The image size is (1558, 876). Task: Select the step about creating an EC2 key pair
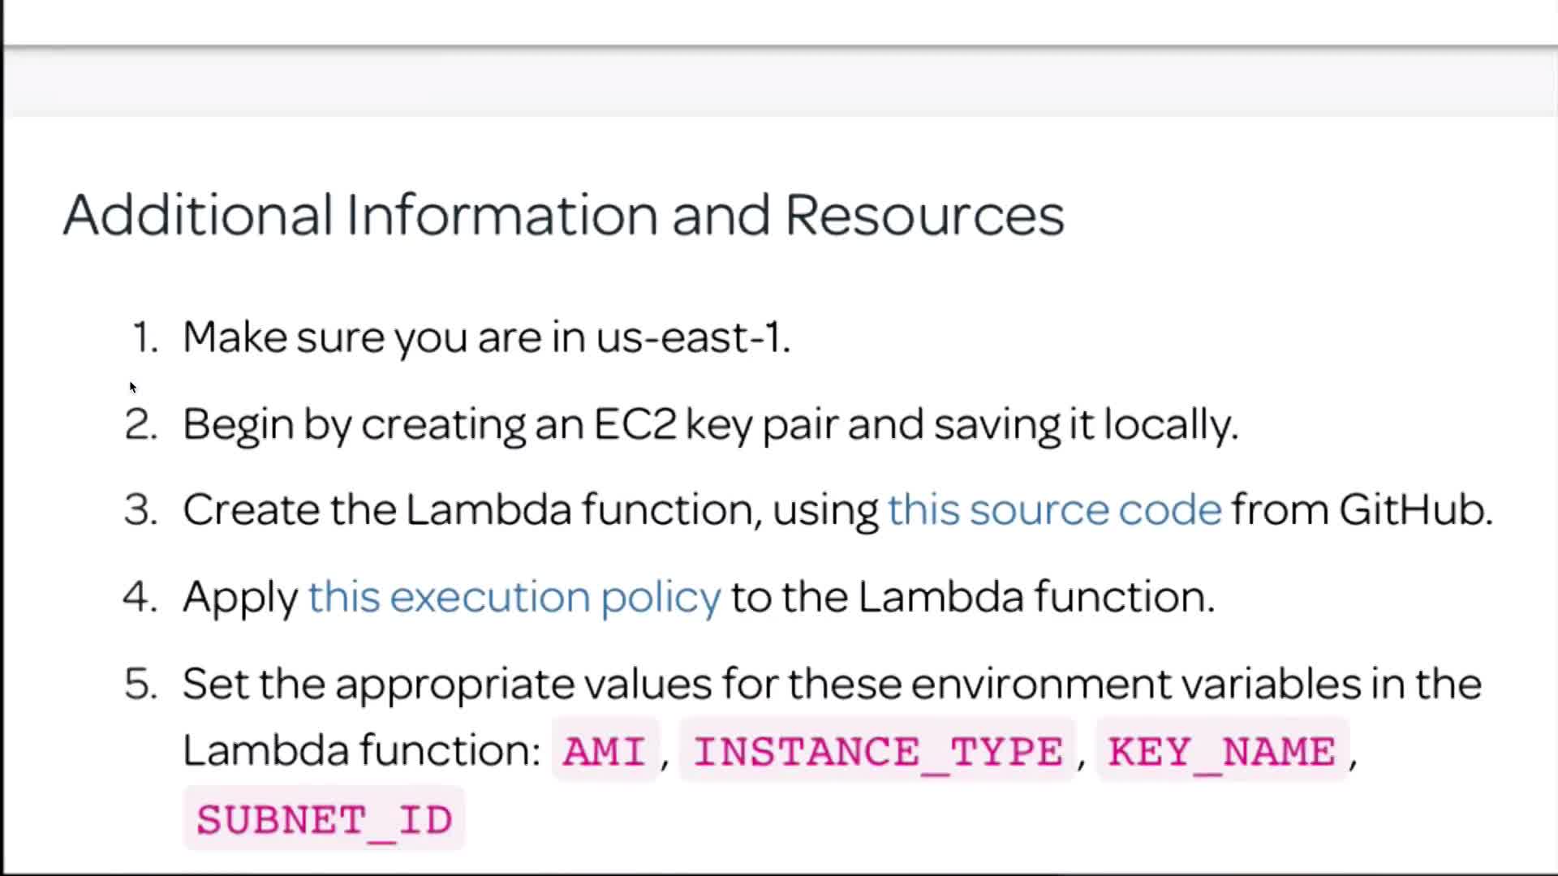[x=710, y=424]
